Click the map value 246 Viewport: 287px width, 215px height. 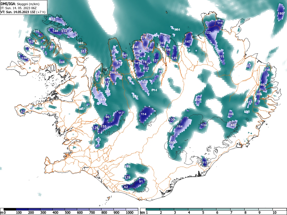coord(136,47)
